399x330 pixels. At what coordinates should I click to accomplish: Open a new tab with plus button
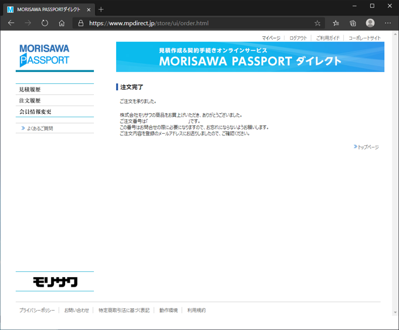coord(101,9)
